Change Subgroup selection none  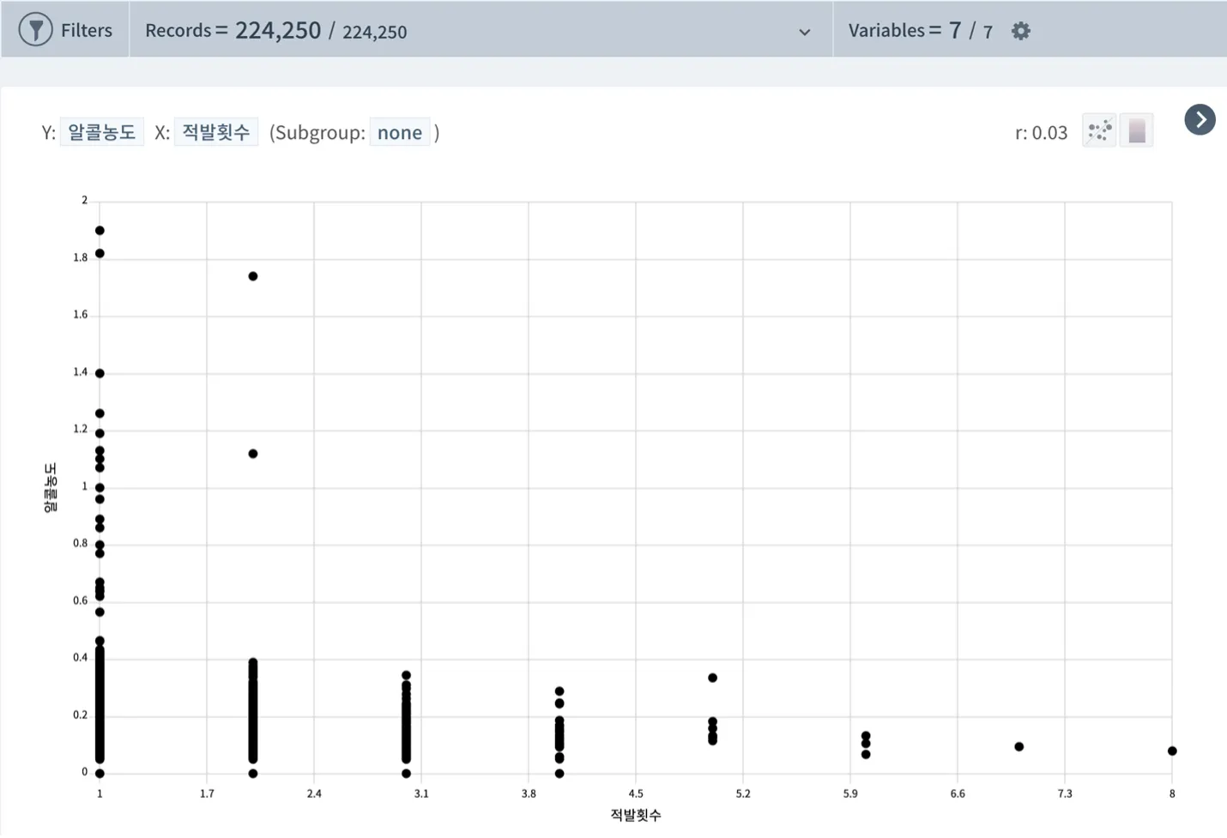click(400, 132)
